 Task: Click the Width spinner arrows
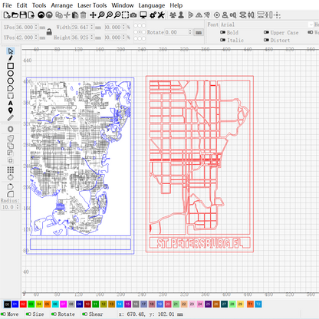tap(91, 27)
